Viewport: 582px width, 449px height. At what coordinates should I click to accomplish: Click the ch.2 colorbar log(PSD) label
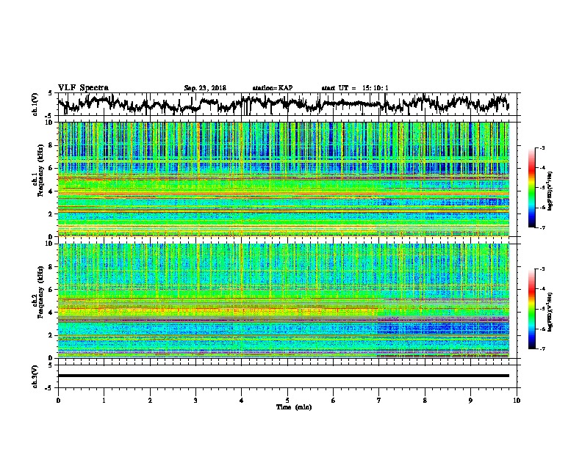[x=550, y=312]
